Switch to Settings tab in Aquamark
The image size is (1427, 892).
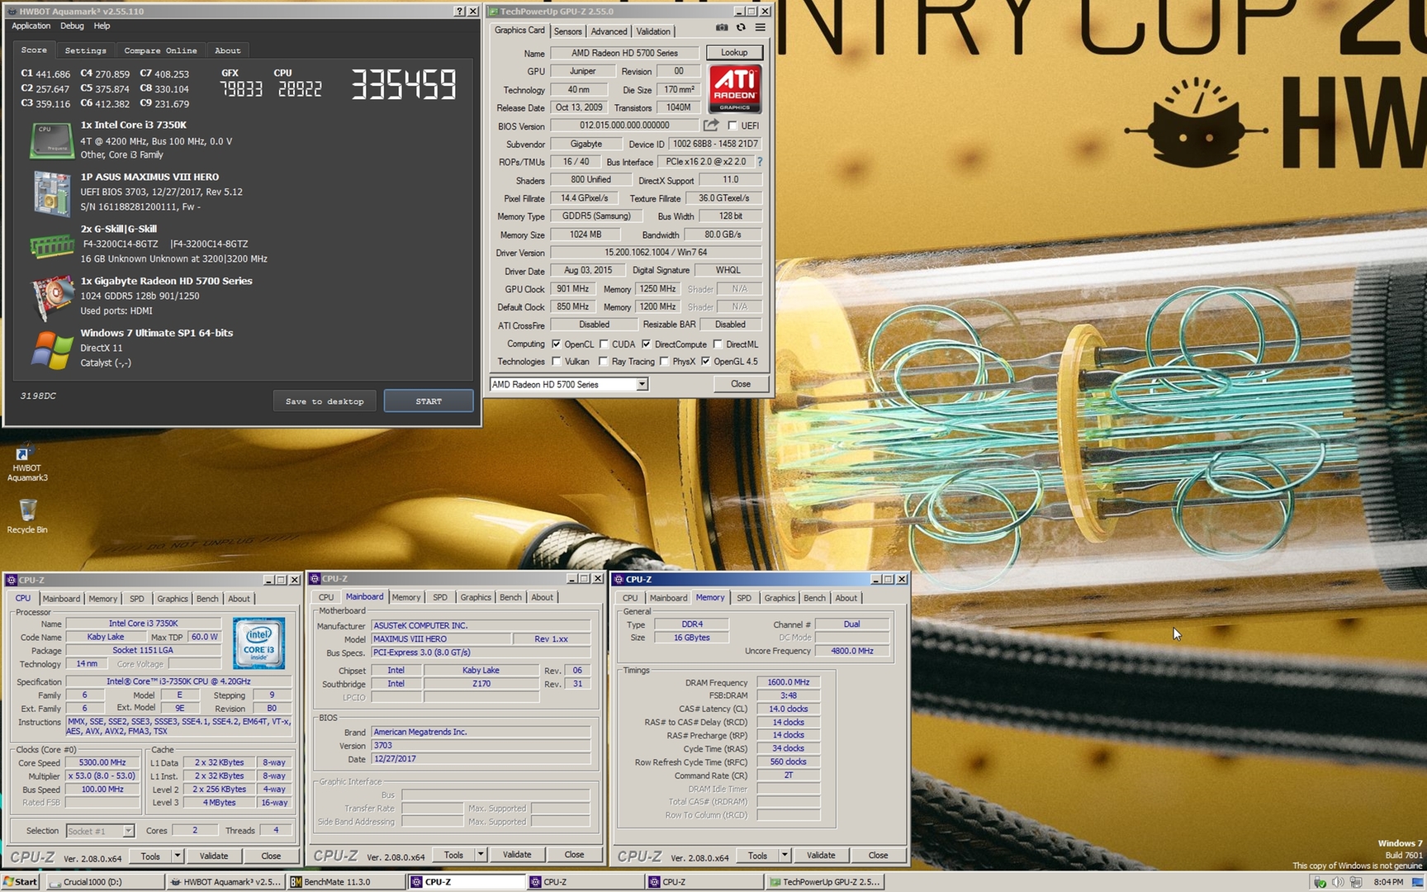point(85,50)
